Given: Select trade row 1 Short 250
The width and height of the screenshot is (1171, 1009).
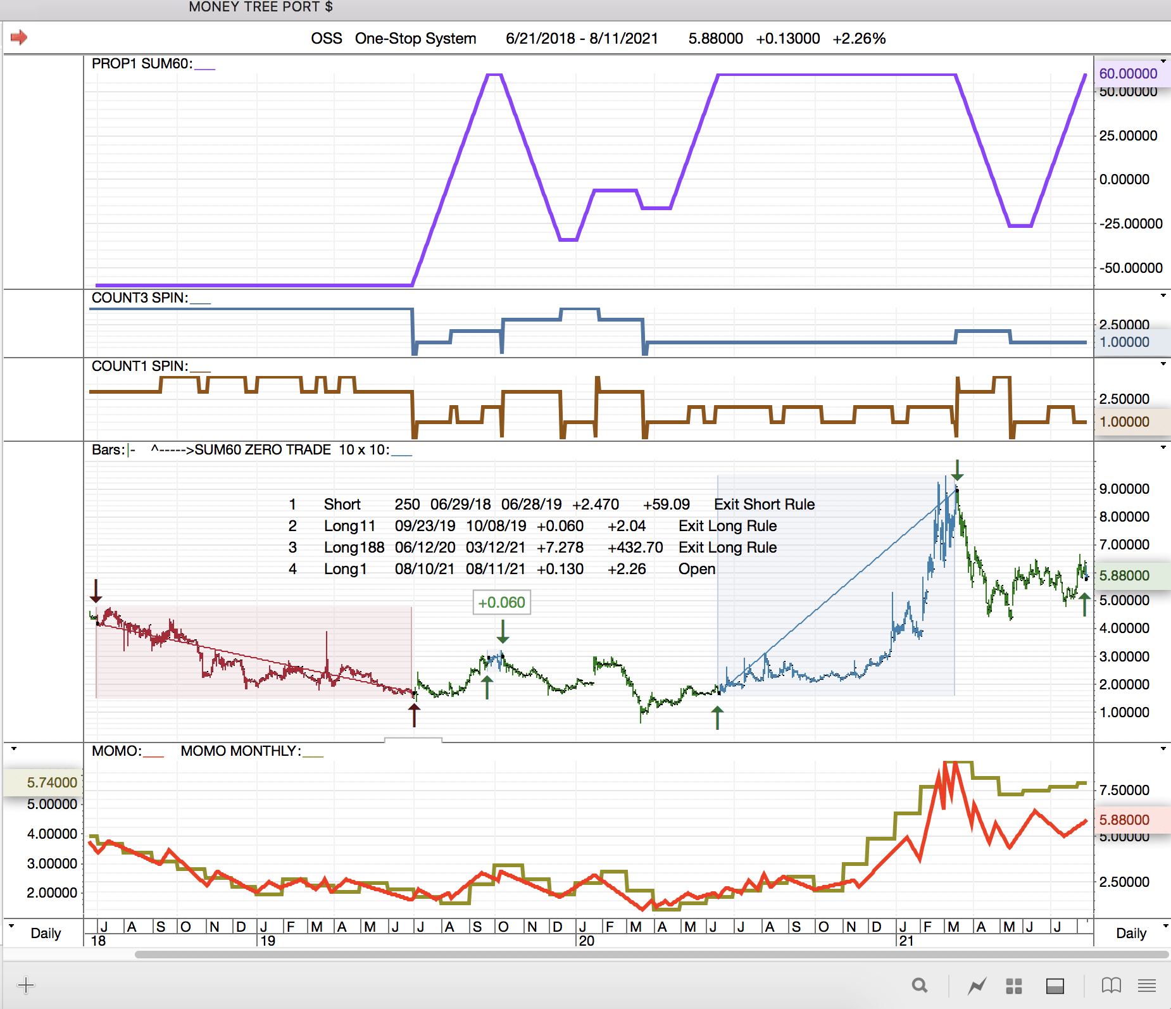Looking at the screenshot, I should 551,504.
